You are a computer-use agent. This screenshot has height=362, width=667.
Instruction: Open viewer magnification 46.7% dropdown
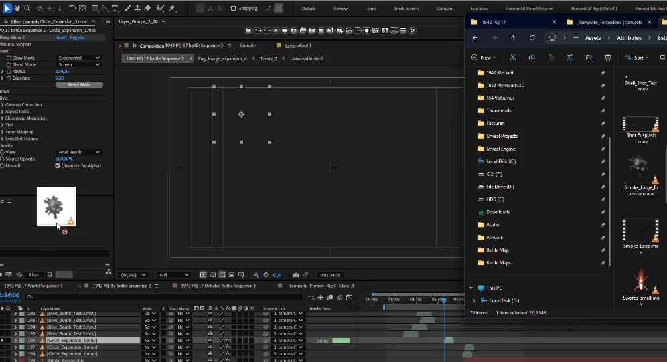[x=133, y=275]
